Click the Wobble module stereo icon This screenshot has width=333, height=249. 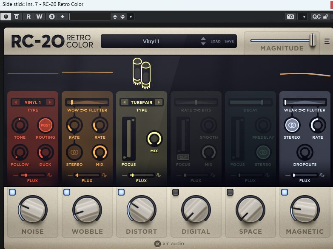(74, 152)
